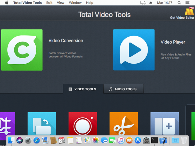This screenshot has height=146, width=195.
Task: Open the video merge tool with plus
Action: coord(165,124)
